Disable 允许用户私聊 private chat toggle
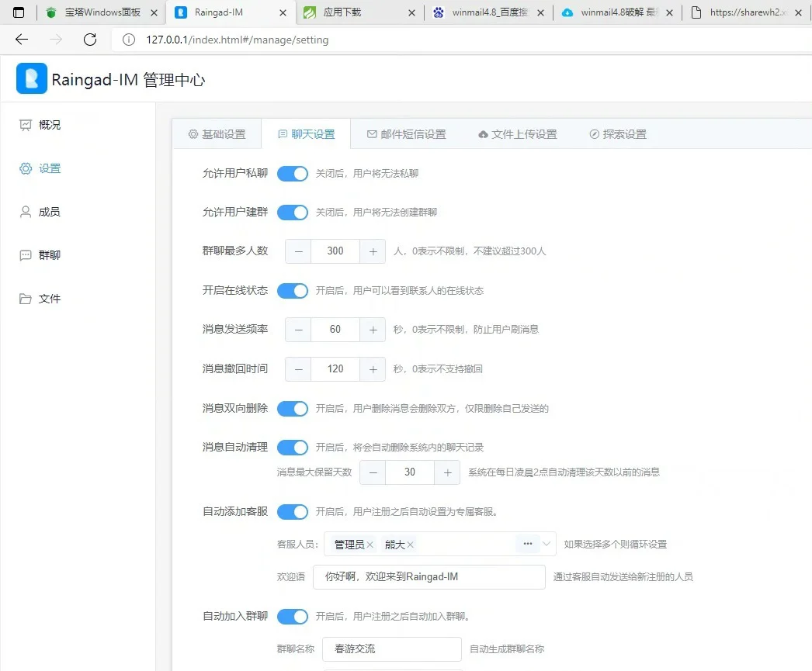Viewport: 812px width, 671px height. point(293,174)
